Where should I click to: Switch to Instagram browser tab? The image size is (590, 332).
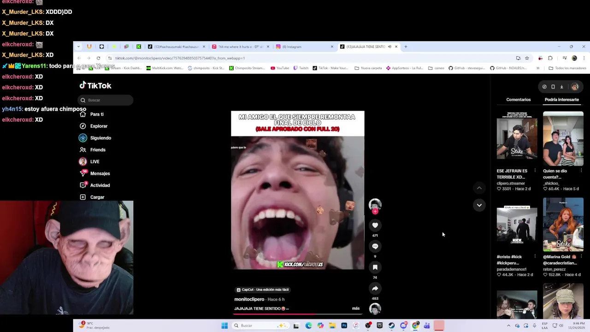[x=305, y=47]
